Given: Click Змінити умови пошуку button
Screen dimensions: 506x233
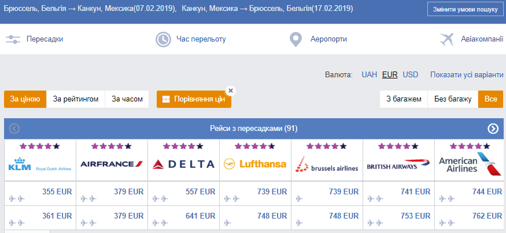Looking at the screenshot, I should (x=465, y=9).
